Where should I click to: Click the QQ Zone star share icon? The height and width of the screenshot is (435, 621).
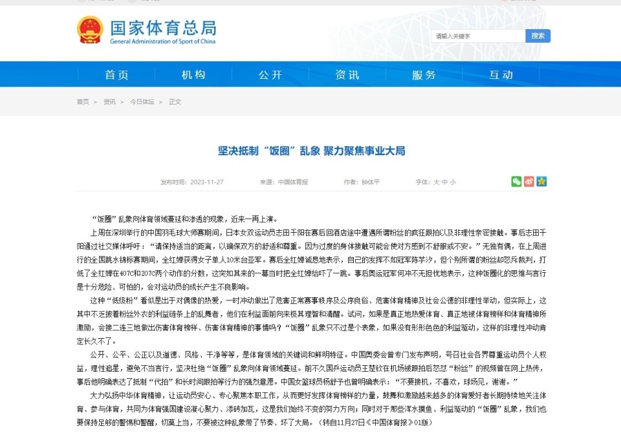[541, 182]
